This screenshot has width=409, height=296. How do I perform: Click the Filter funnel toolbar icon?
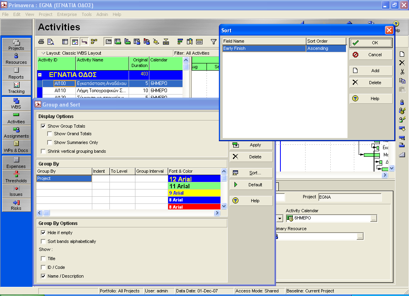click(x=214, y=41)
